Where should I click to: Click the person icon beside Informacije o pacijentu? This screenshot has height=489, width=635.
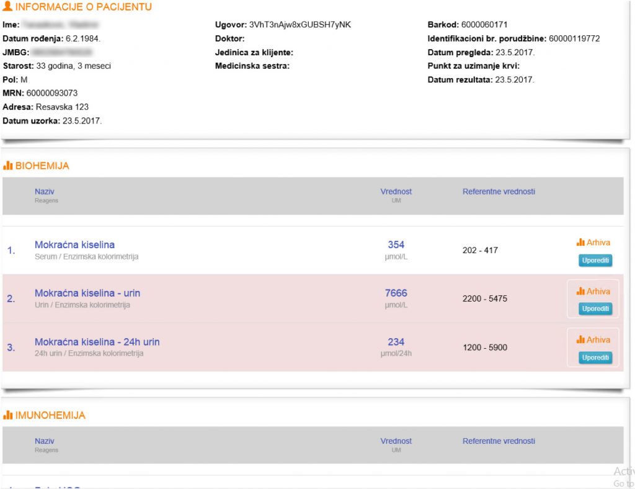7,7
